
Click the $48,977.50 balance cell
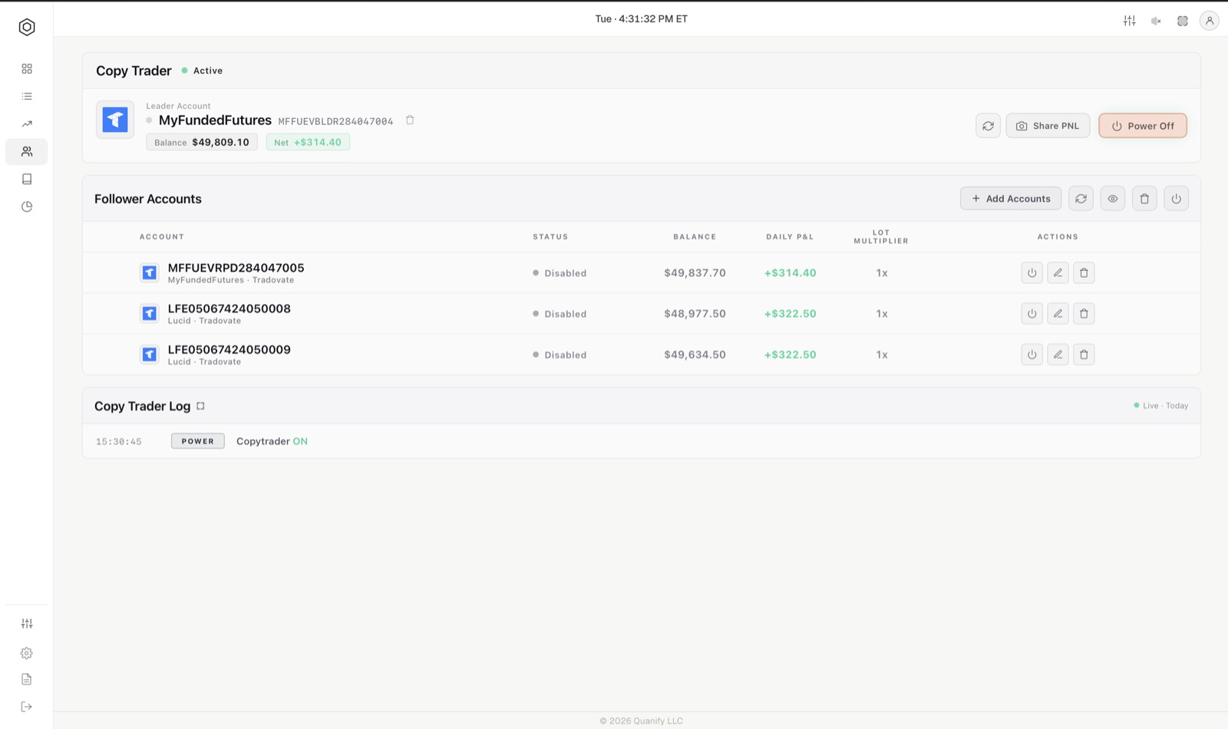pos(695,314)
